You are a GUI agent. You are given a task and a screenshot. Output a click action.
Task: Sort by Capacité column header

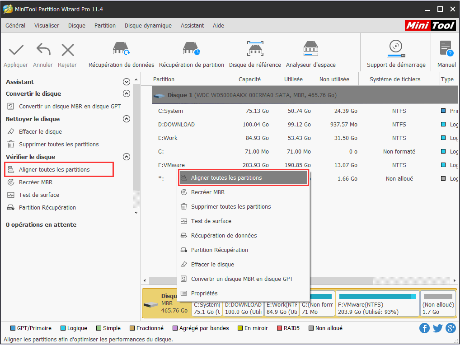point(249,79)
